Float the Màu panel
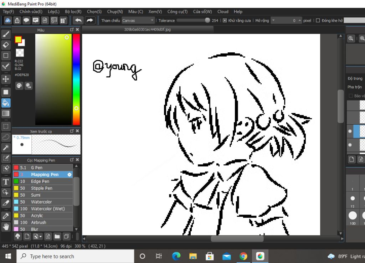365x263 pixels. tap(72, 30)
